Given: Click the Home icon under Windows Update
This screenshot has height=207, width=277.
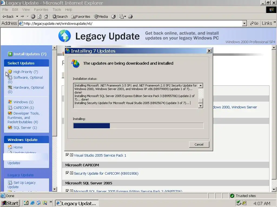Looking at the screenshot, I should tap(10, 147).
